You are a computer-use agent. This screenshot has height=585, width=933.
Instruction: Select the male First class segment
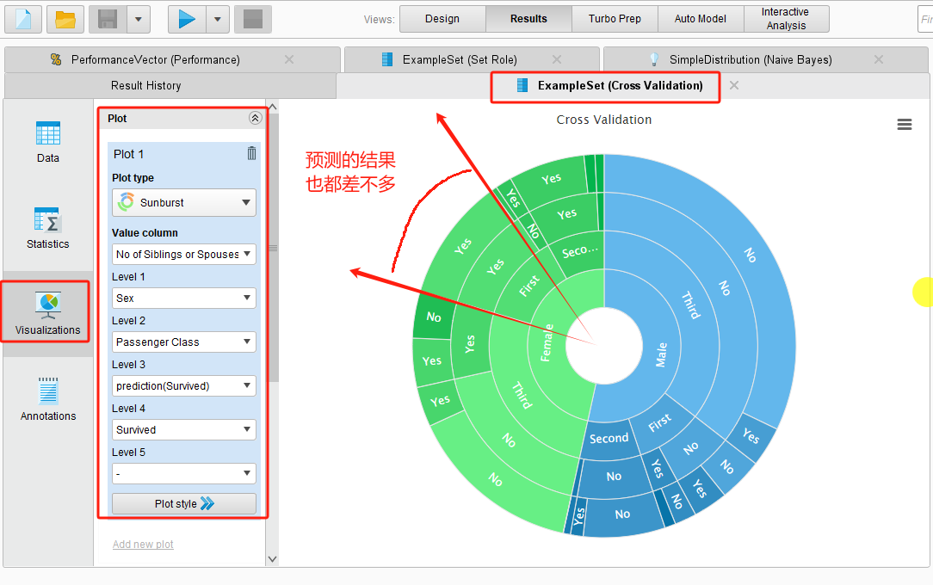click(659, 422)
